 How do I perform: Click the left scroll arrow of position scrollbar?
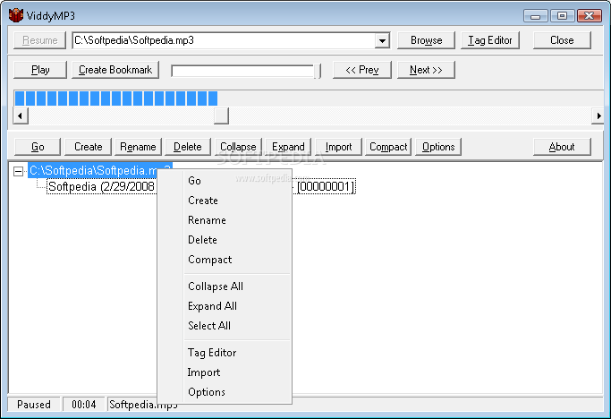tap(21, 115)
